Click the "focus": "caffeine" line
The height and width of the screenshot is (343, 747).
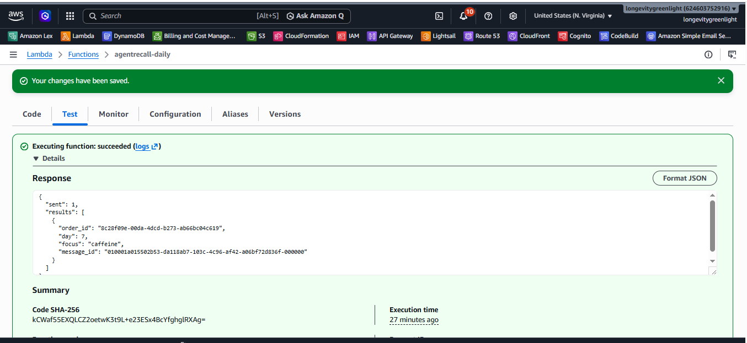point(92,243)
